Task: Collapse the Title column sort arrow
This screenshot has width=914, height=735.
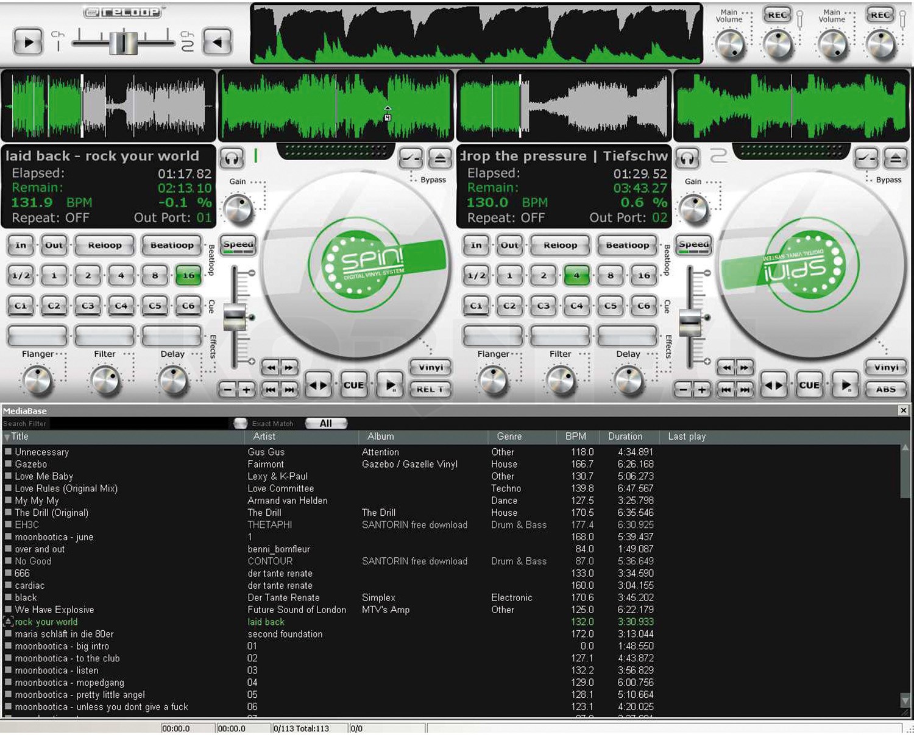Action: [x=7, y=437]
